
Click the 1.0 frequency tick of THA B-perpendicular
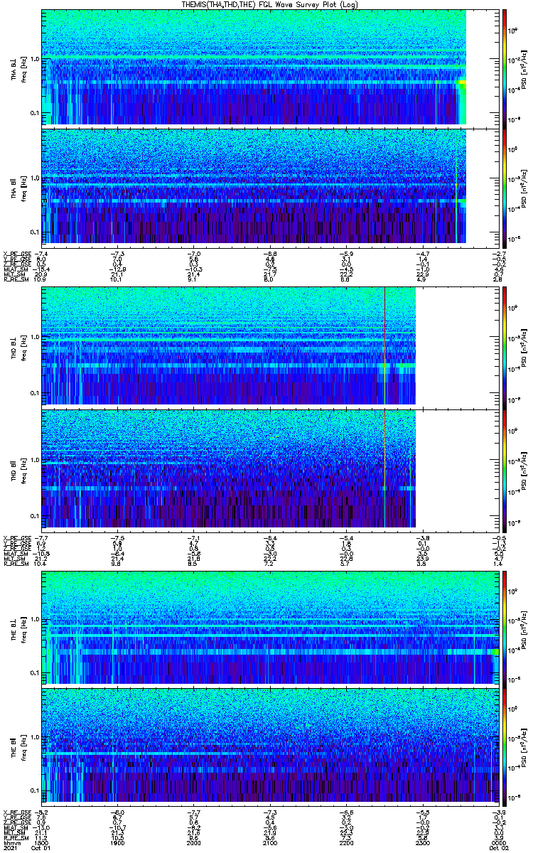(36, 59)
